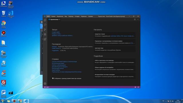Open the Manage gear in activity bar
The image size is (183, 103).
coord(45,84)
